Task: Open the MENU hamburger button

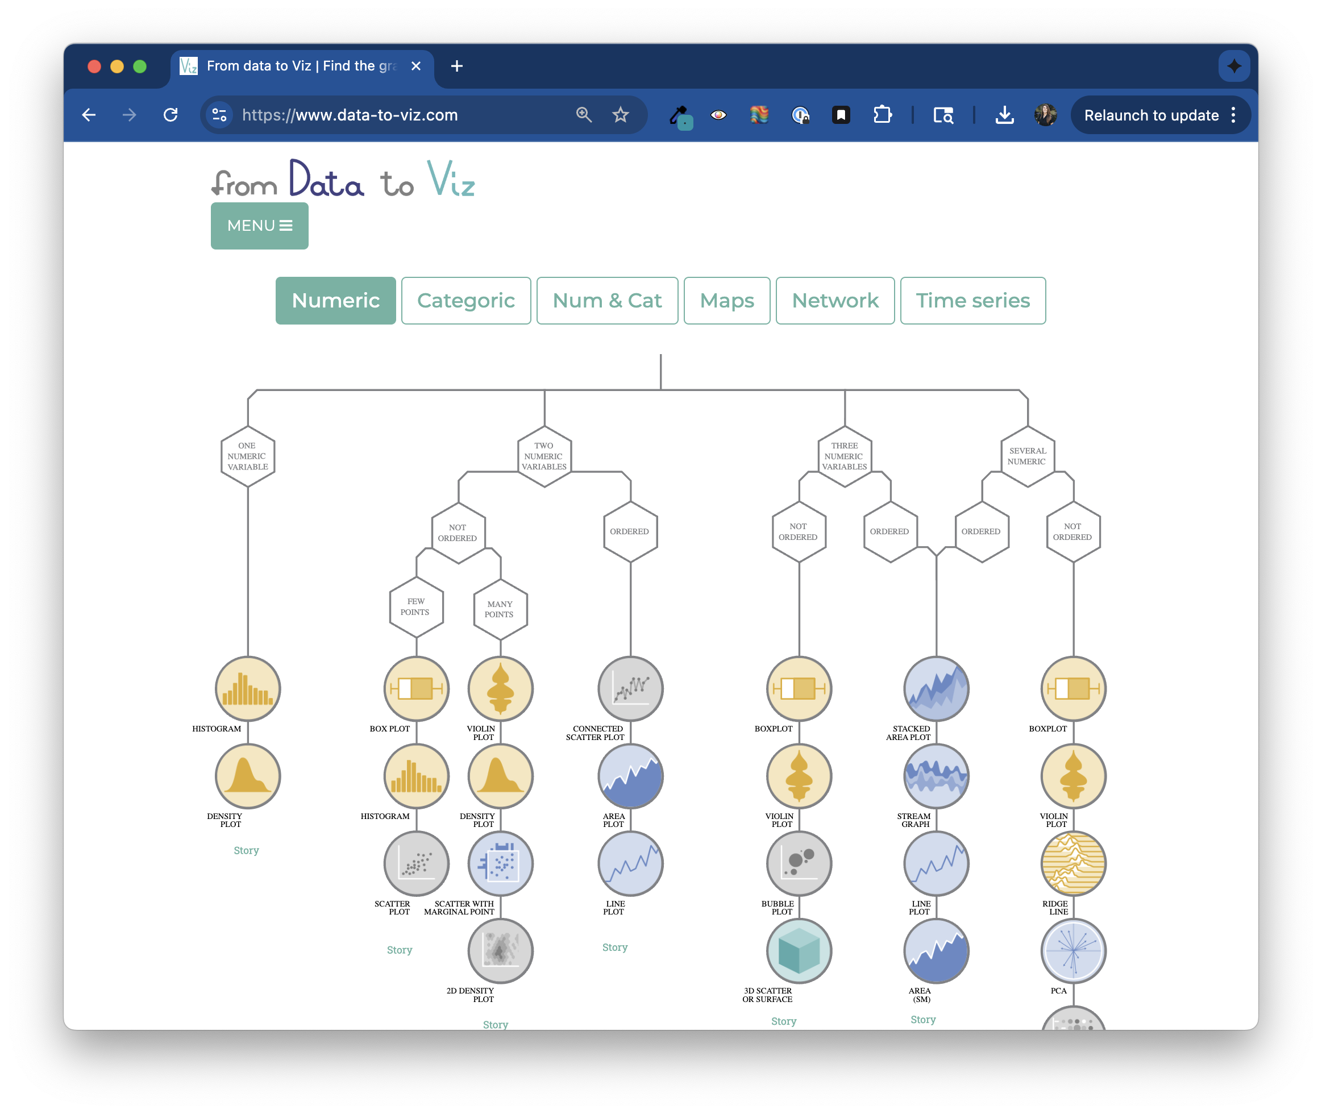Action: [x=260, y=226]
